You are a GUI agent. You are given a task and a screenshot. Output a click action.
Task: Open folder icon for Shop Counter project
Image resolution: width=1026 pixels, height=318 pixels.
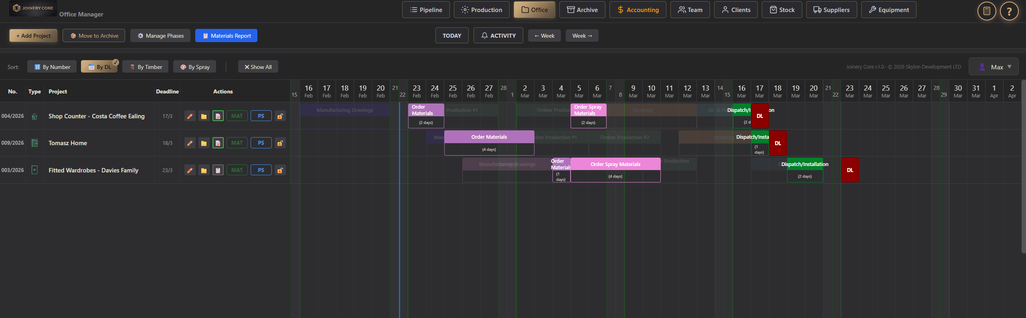[x=204, y=116]
